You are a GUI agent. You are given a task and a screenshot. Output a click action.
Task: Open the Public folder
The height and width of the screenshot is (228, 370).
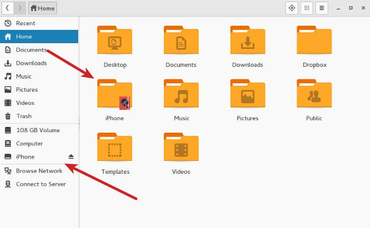click(x=314, y=94)
